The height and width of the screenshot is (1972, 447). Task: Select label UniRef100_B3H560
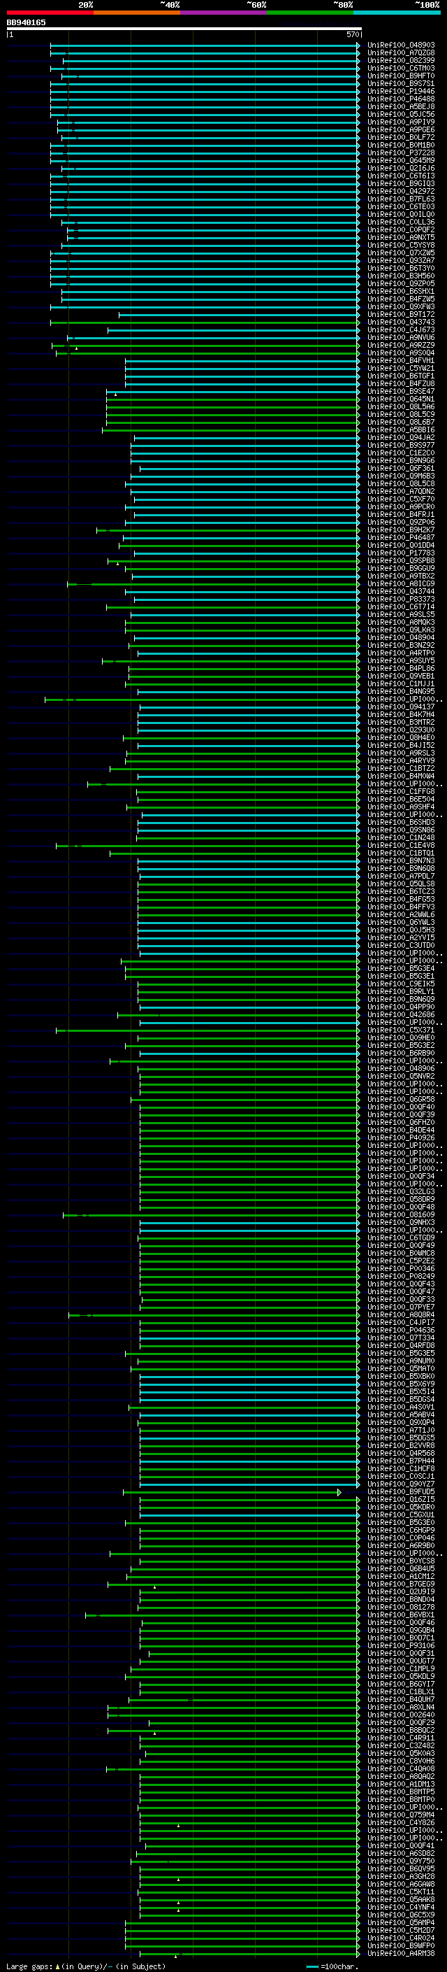(401, 276)
